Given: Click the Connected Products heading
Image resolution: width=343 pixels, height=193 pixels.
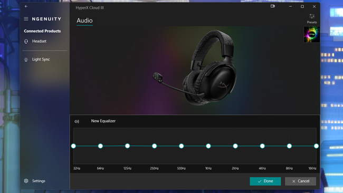Looking at the screenshot, I should click(x=42, y=31).
